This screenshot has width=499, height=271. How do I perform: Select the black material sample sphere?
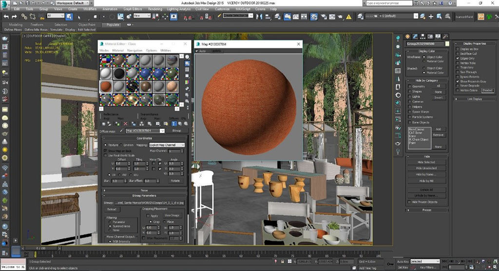coord(119,73)
